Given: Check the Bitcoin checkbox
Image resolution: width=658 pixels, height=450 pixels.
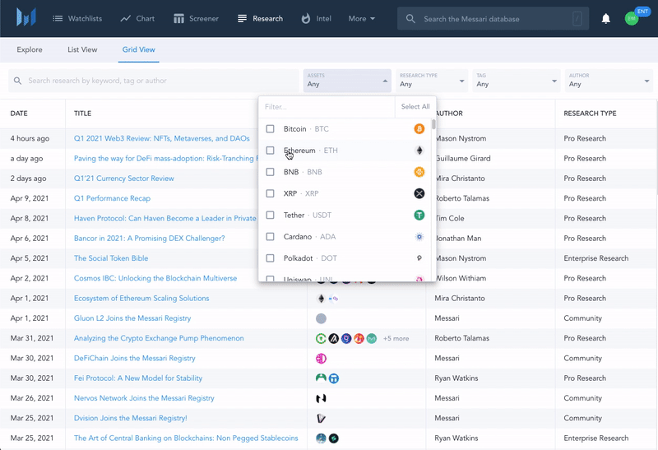Looking at the screenshot, I should point(271,129).
